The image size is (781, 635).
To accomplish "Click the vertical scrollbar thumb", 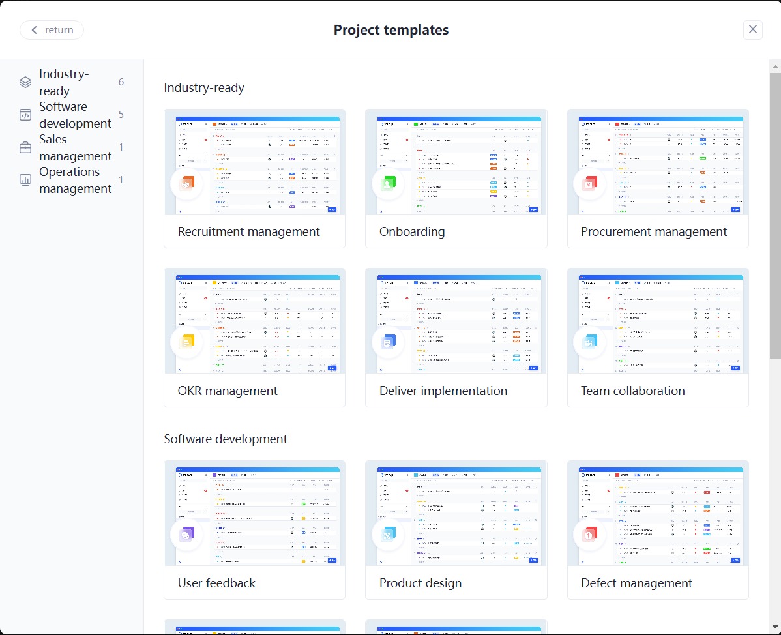I will click(775, 216).
